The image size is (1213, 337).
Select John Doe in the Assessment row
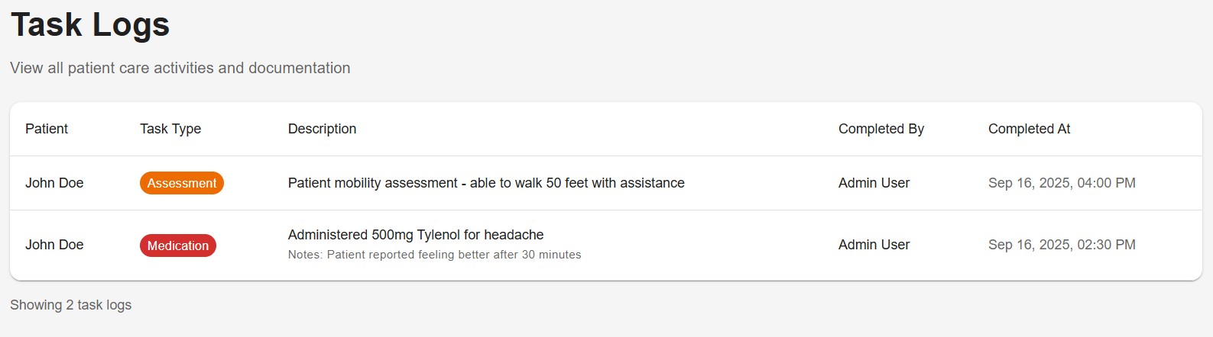click(x=54, y=183)
